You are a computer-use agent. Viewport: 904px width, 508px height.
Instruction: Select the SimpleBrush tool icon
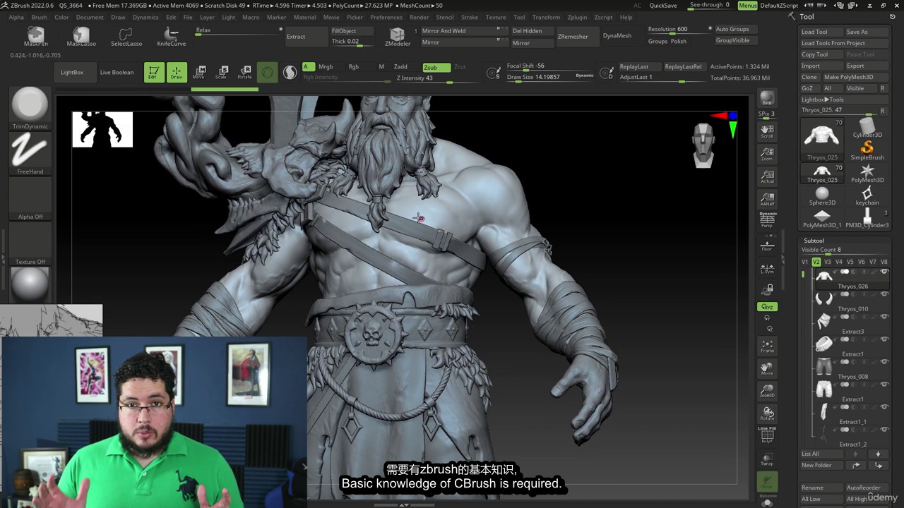click(867, 150)
